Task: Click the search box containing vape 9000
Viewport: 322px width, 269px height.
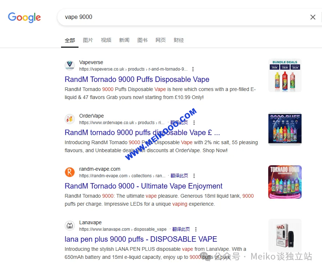Action: point(182,17)
